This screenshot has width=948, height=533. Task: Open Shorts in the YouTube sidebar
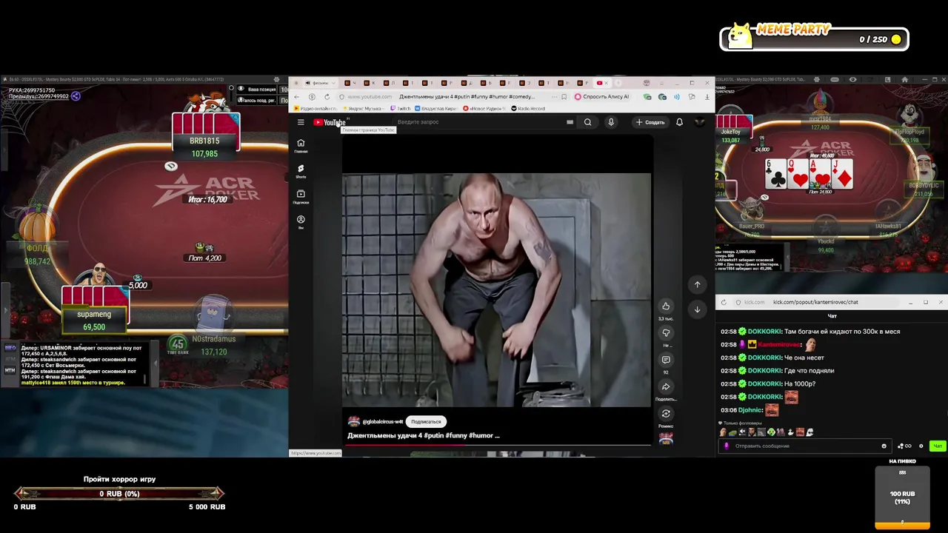click(301, 171)
